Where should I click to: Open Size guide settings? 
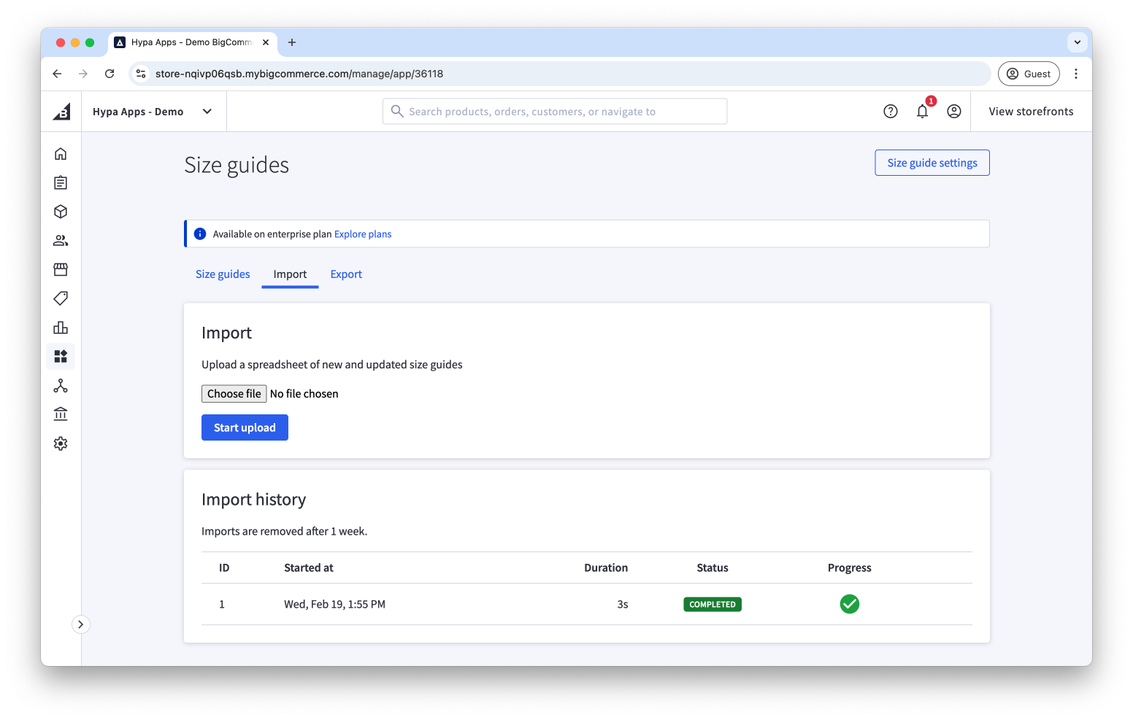(x=932, y=163)
